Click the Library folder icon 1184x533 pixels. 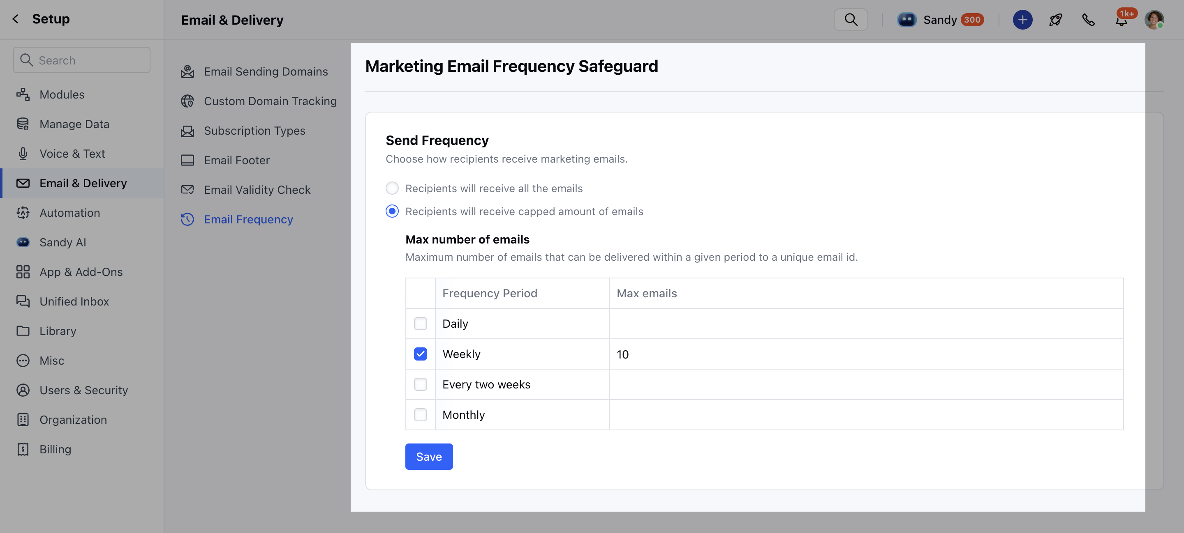pos(23,331)
